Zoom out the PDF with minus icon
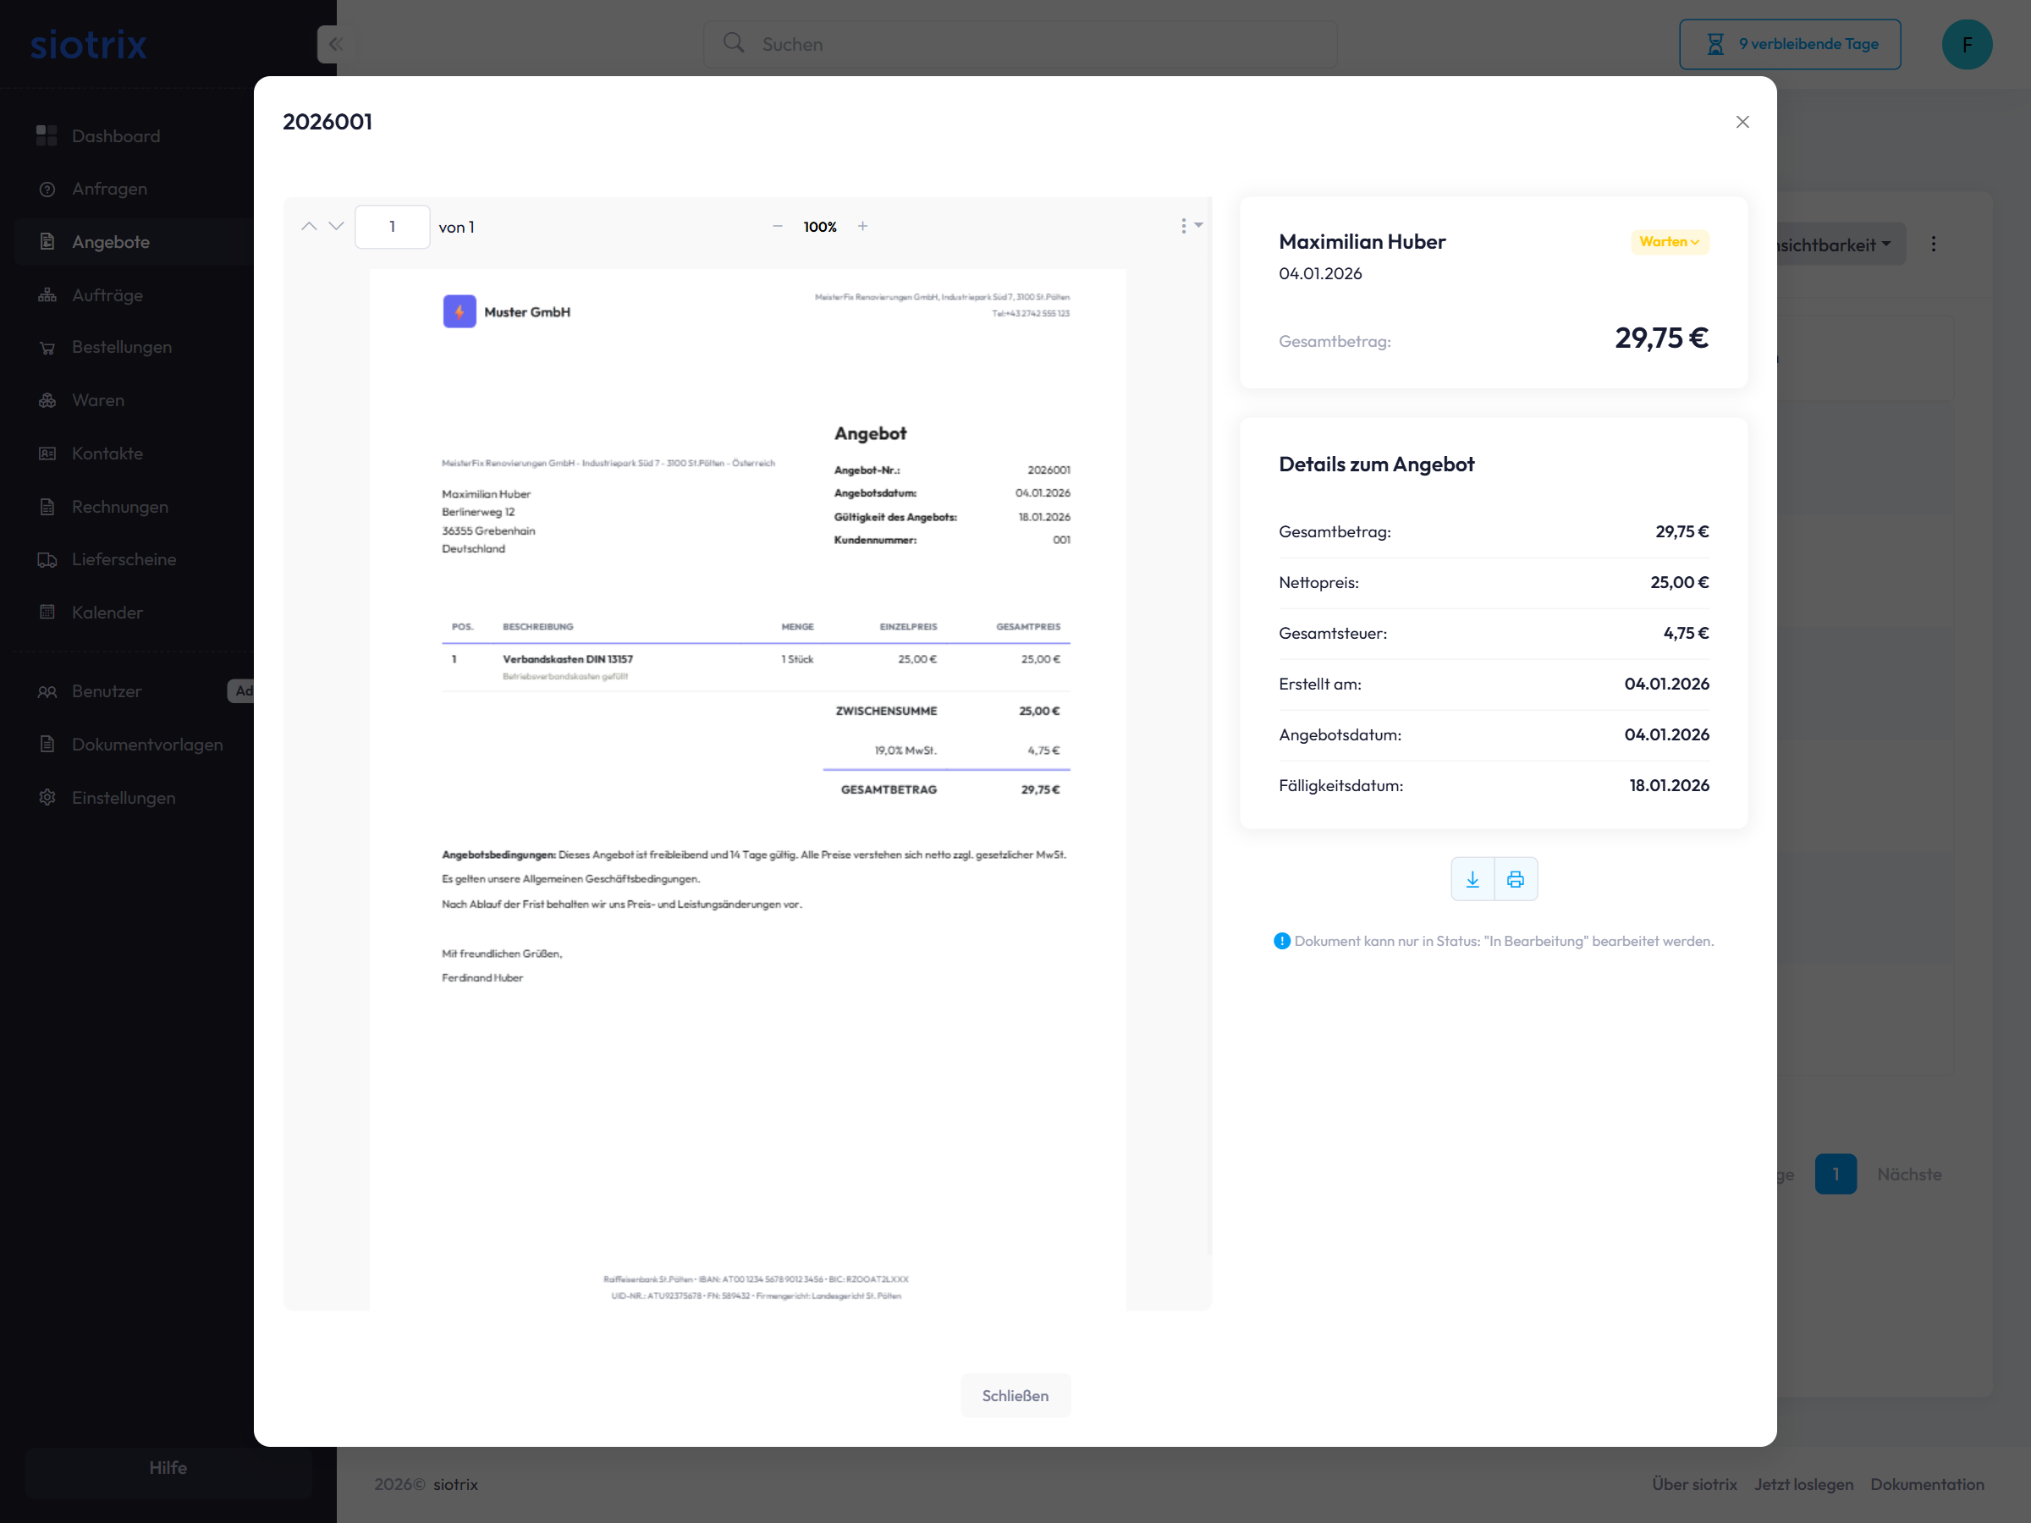The width and height of the screenshot is (2031, 1523). coord(778,226)
